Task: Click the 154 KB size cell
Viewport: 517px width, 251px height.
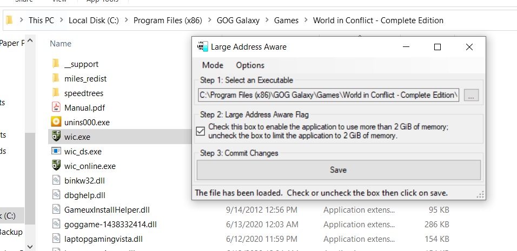Action: [436, 239]
